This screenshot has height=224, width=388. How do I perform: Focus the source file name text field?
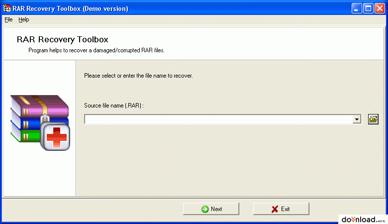pos(218,119)
